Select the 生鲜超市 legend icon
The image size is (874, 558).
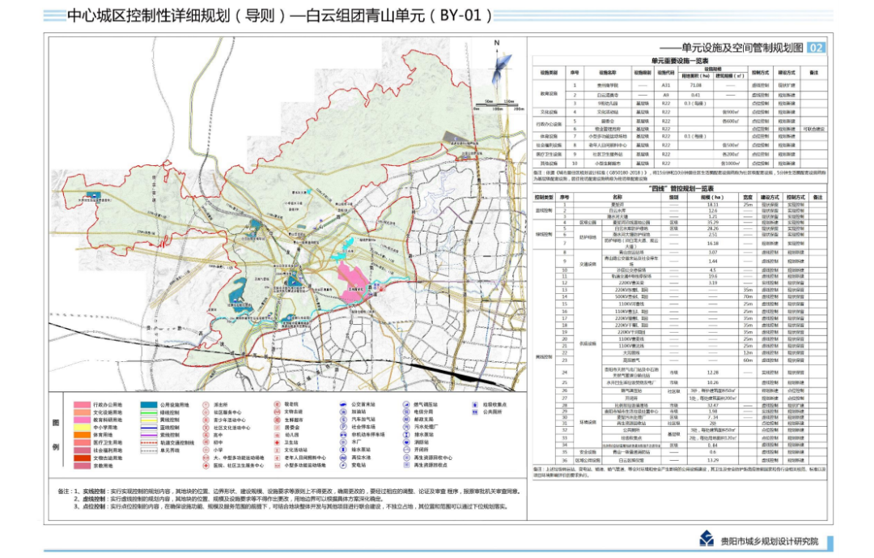[x=277, y=420]
